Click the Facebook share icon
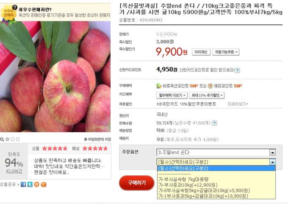Screen dimensions: 288x204 click(x=23, y=184)
